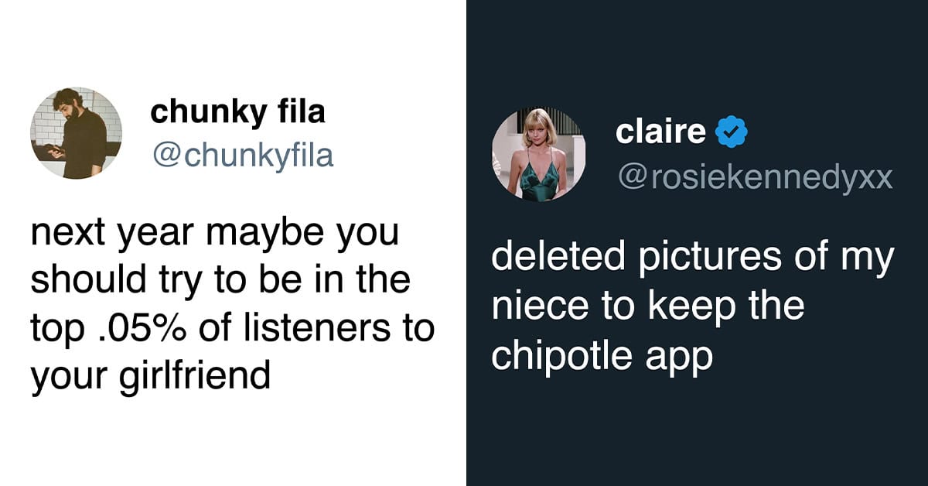Click the "should try to be in the" line
The image size is (928, 486).
(x=220, y=281)
